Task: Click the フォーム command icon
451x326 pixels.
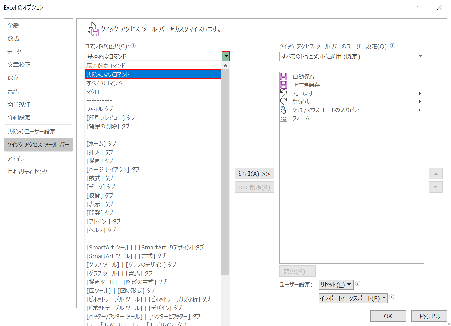Action: click(x=283, y=118)
